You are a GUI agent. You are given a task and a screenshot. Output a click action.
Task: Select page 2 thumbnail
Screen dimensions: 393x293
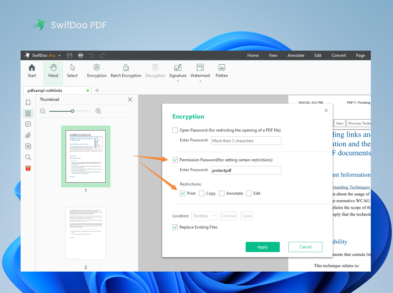86,233
